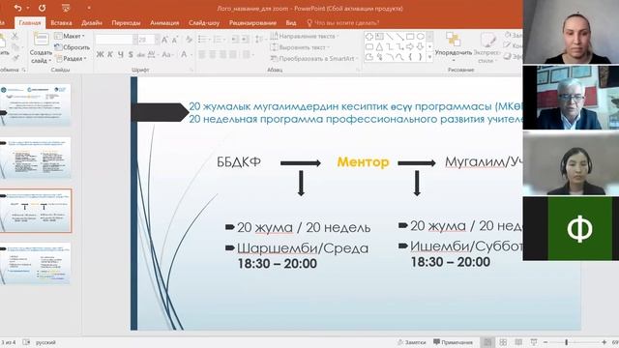The image size is (619, 348).
Task: Select the first slide thumbnail
Action: coord(37,104)
